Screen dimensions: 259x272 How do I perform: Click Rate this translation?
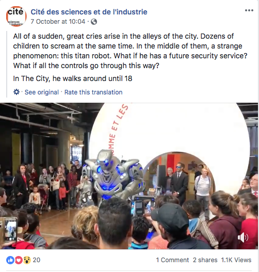[x=93, y=92]
